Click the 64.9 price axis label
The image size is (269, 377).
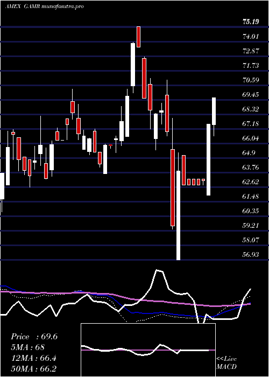249,152
